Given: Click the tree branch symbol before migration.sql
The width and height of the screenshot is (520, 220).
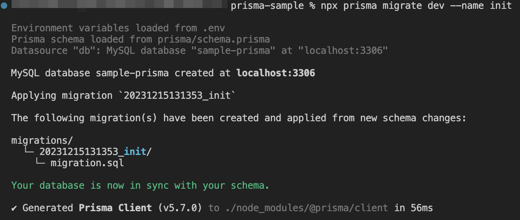Looking at the screenshot, I should (41, 163).
